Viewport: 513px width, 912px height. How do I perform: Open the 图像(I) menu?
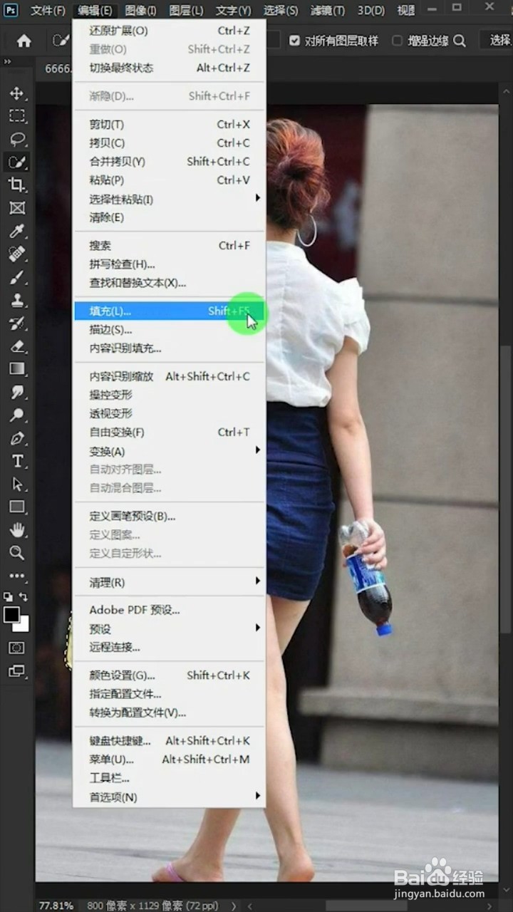pyautogui.click(x=140, y=11)
